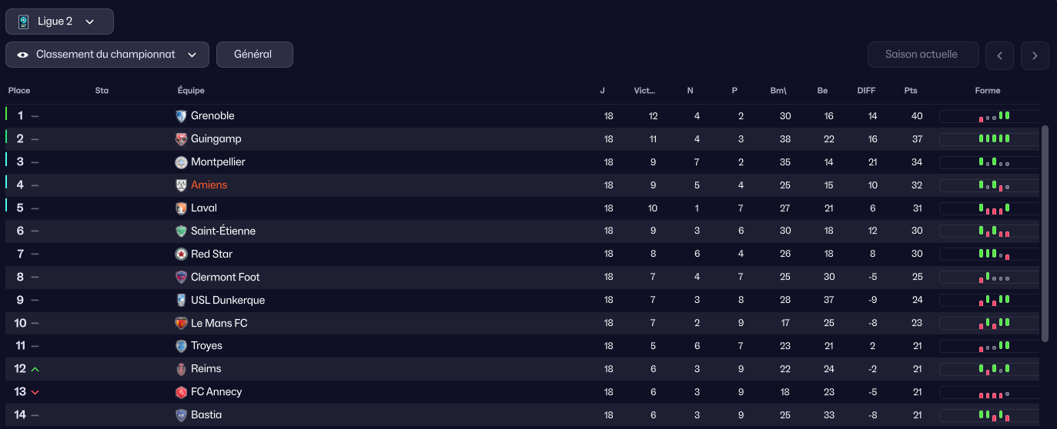Click the eye icon beside Classement du championnat
The image size is (1057, 429).
point(23,55)
